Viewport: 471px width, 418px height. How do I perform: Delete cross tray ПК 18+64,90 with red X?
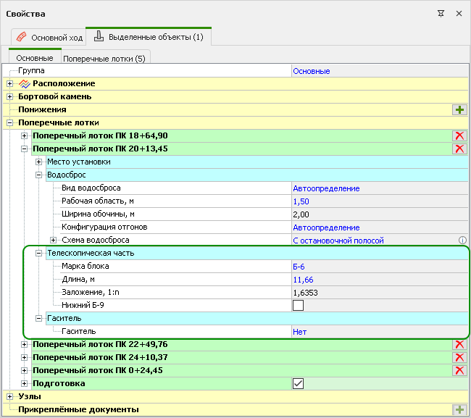tap(459, 135)
